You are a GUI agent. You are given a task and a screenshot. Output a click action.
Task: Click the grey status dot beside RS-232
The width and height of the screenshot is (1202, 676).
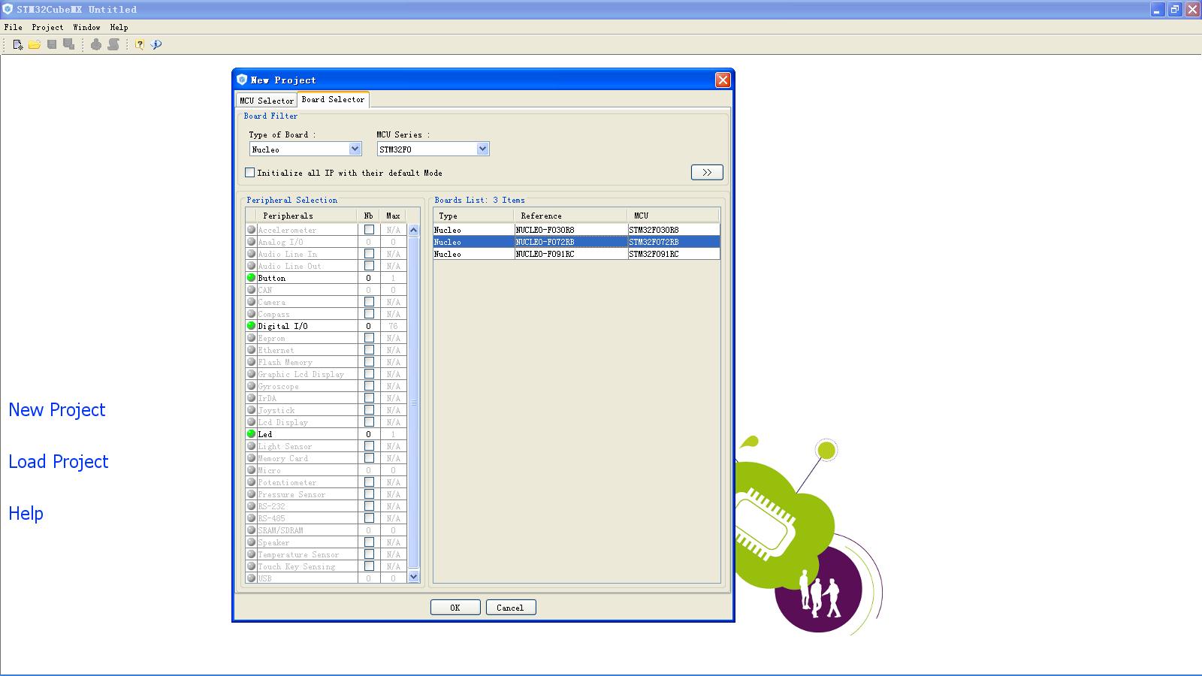pyautogui.click(x=251, y=506)
